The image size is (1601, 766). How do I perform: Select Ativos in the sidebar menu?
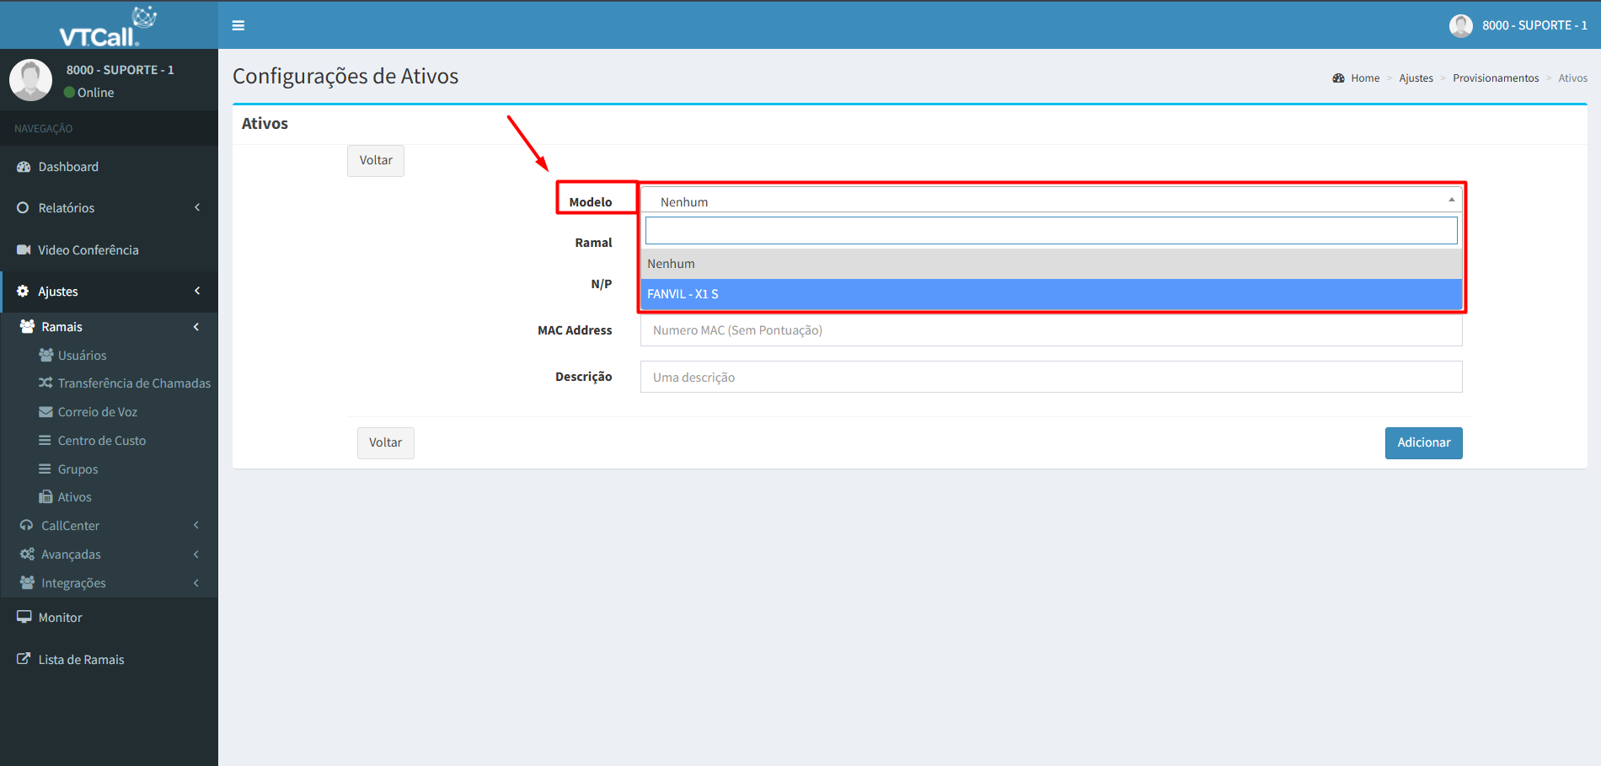coord(74,497)
